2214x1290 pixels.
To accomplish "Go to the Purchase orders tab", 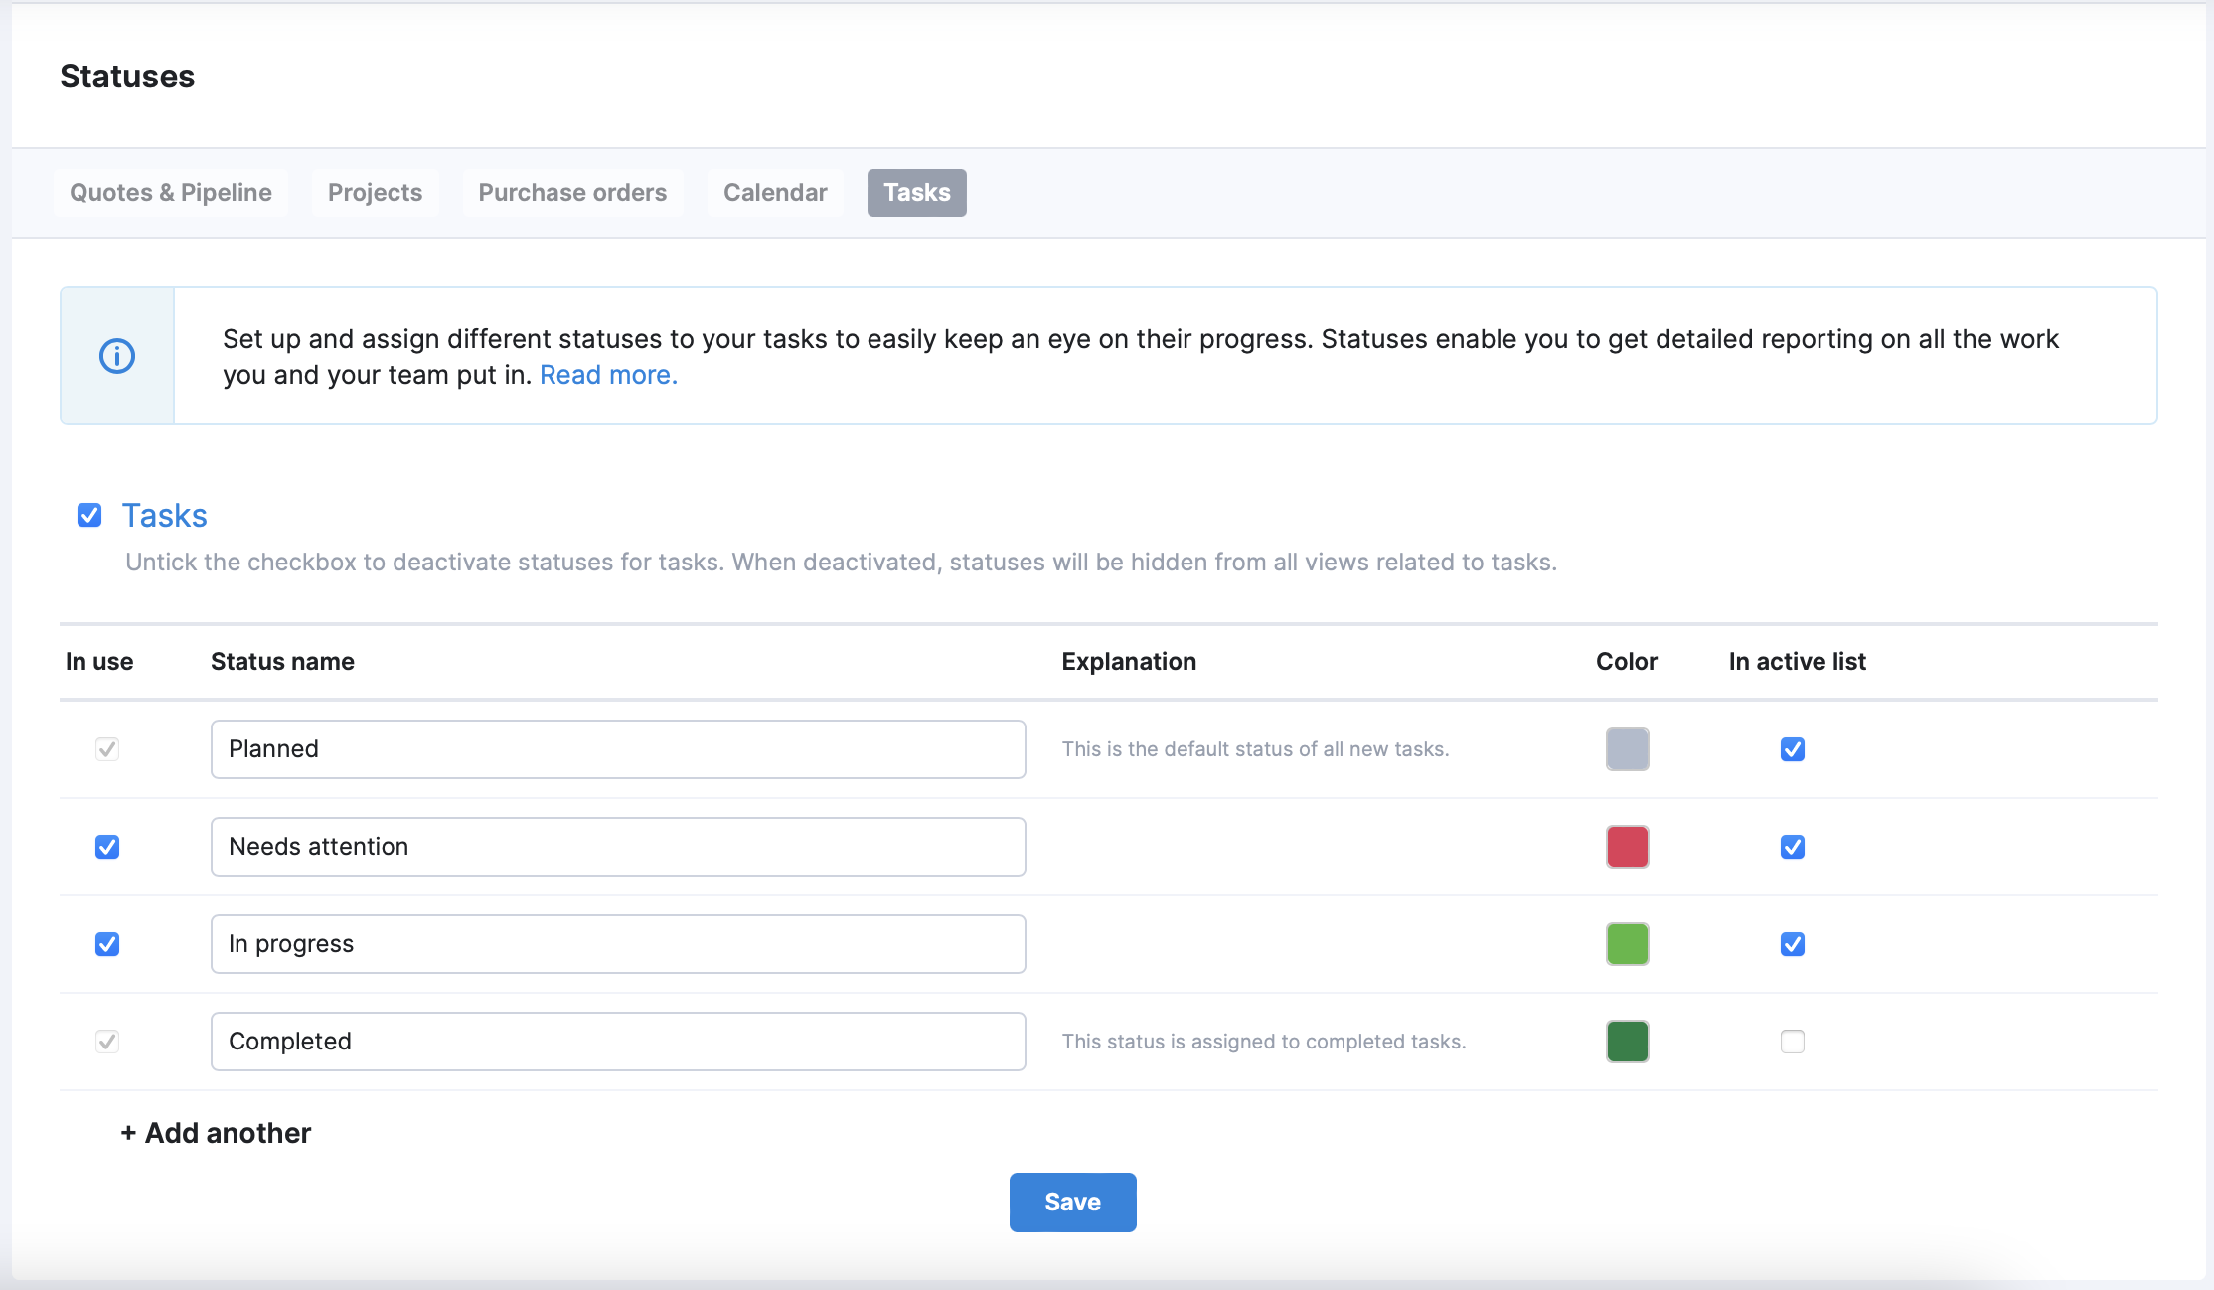I will tap(572, 193).
